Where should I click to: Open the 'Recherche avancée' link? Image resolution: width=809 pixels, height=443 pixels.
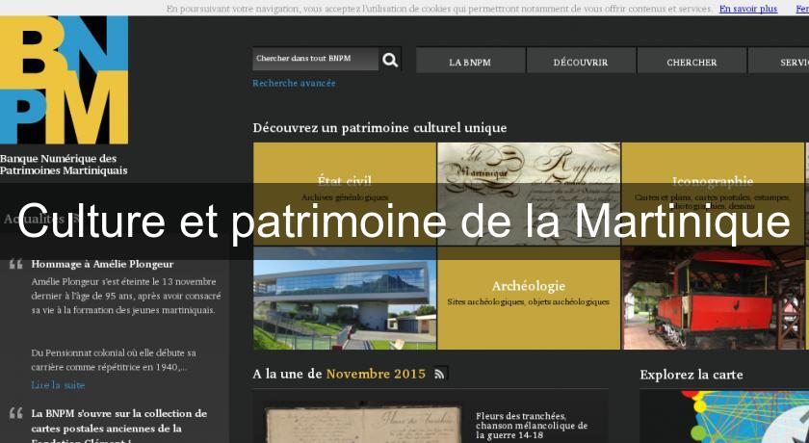click(x=294, y=83)
